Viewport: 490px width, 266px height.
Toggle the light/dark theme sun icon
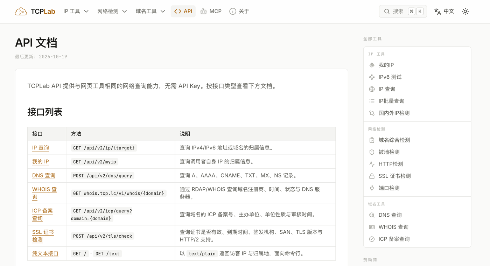pos(465,12)
